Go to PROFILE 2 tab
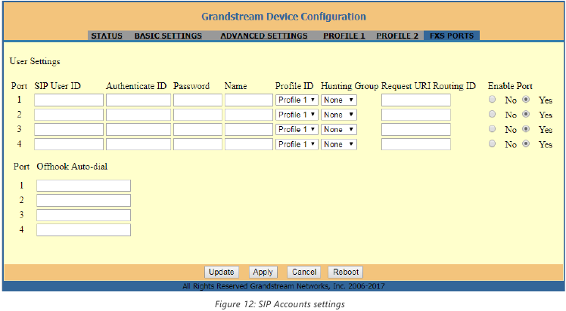This screenshot has width=566, height=311. pyautogui.click(x=397, y=36)
